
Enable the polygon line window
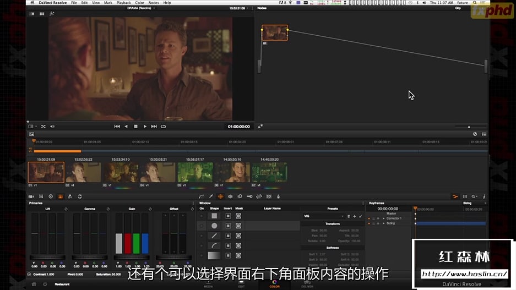[202, 236]
